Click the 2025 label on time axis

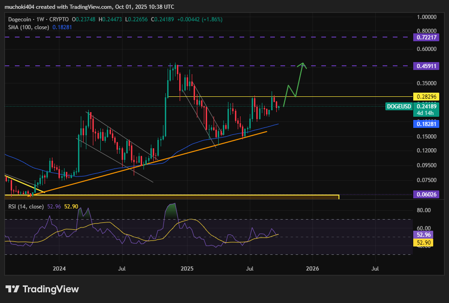tap(187, 268)
